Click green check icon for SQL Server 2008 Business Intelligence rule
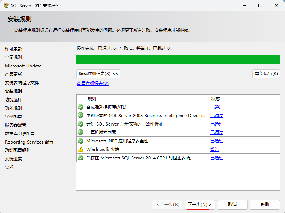Screen dimensions: 285x213 pos(81,115)
